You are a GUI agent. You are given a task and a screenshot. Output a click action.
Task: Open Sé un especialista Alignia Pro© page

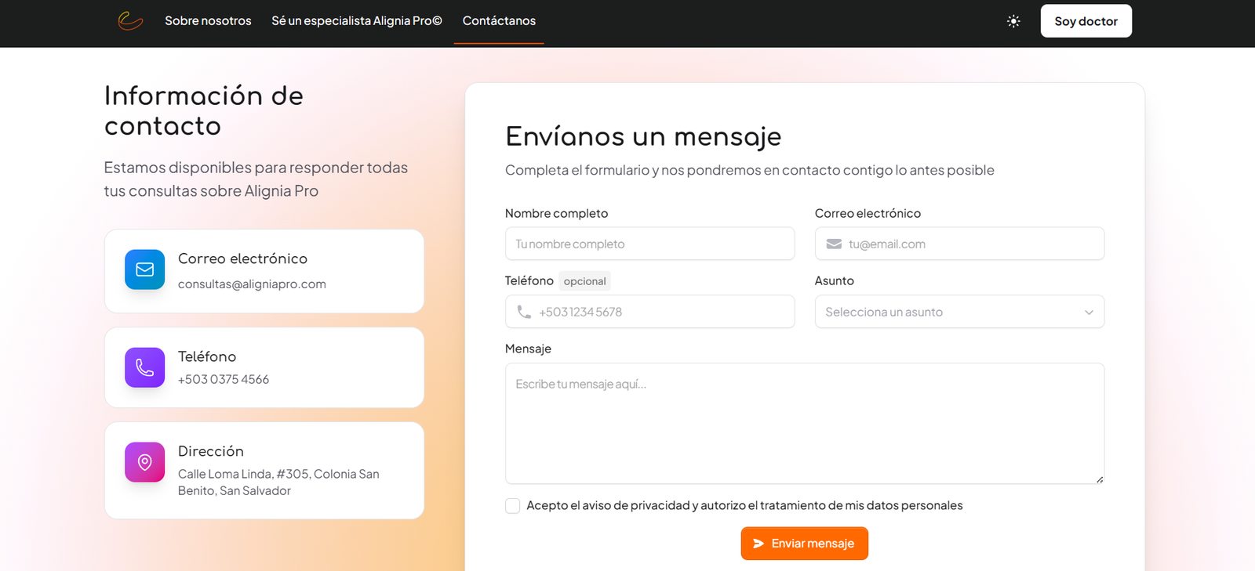[x=357, y=21]
